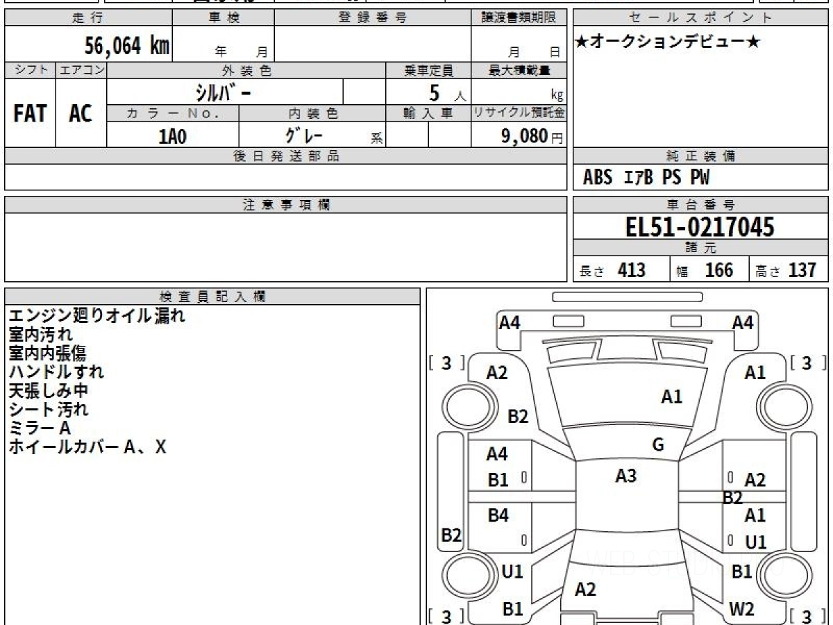Select the A3 mark on the roof
The width and height of the screenshot is (833, 625).
coord(626,476)
